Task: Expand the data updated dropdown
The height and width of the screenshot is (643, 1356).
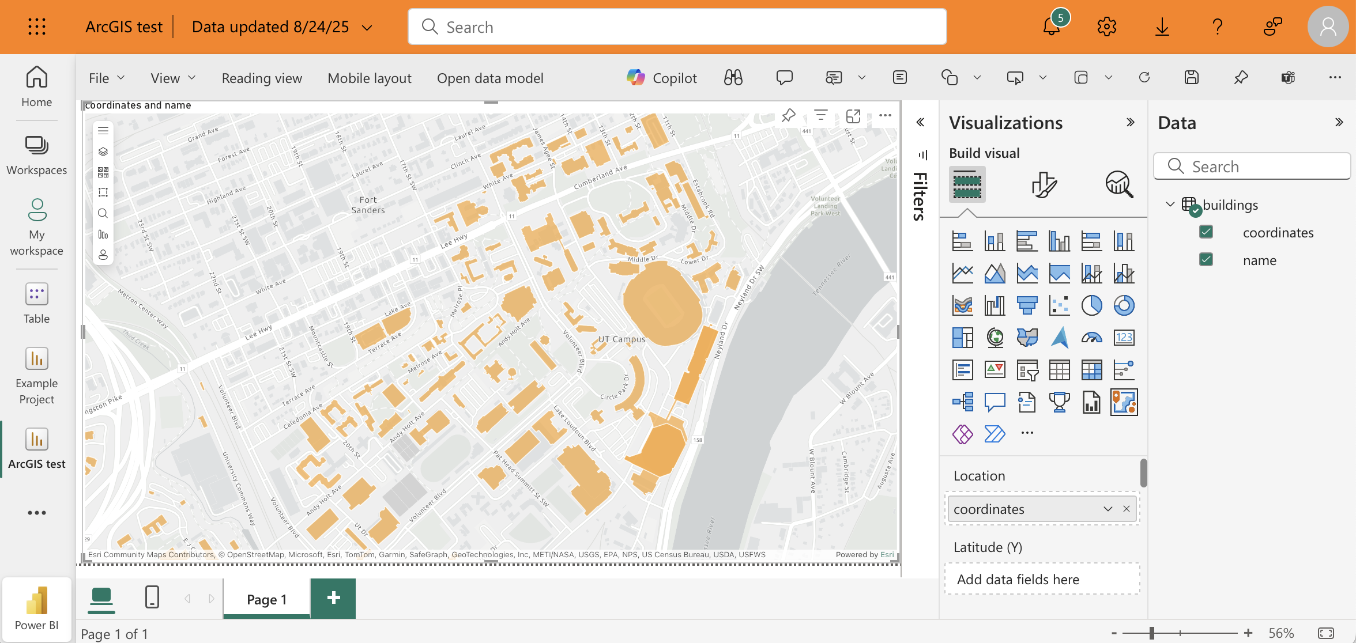Action: coord(367,27)
